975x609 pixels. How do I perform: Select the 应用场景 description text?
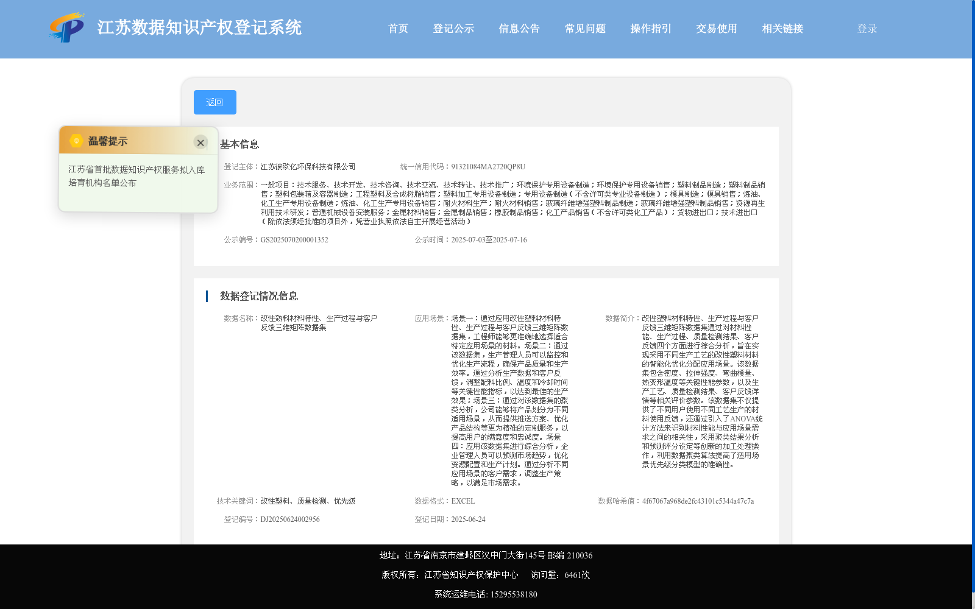(510, 401)
